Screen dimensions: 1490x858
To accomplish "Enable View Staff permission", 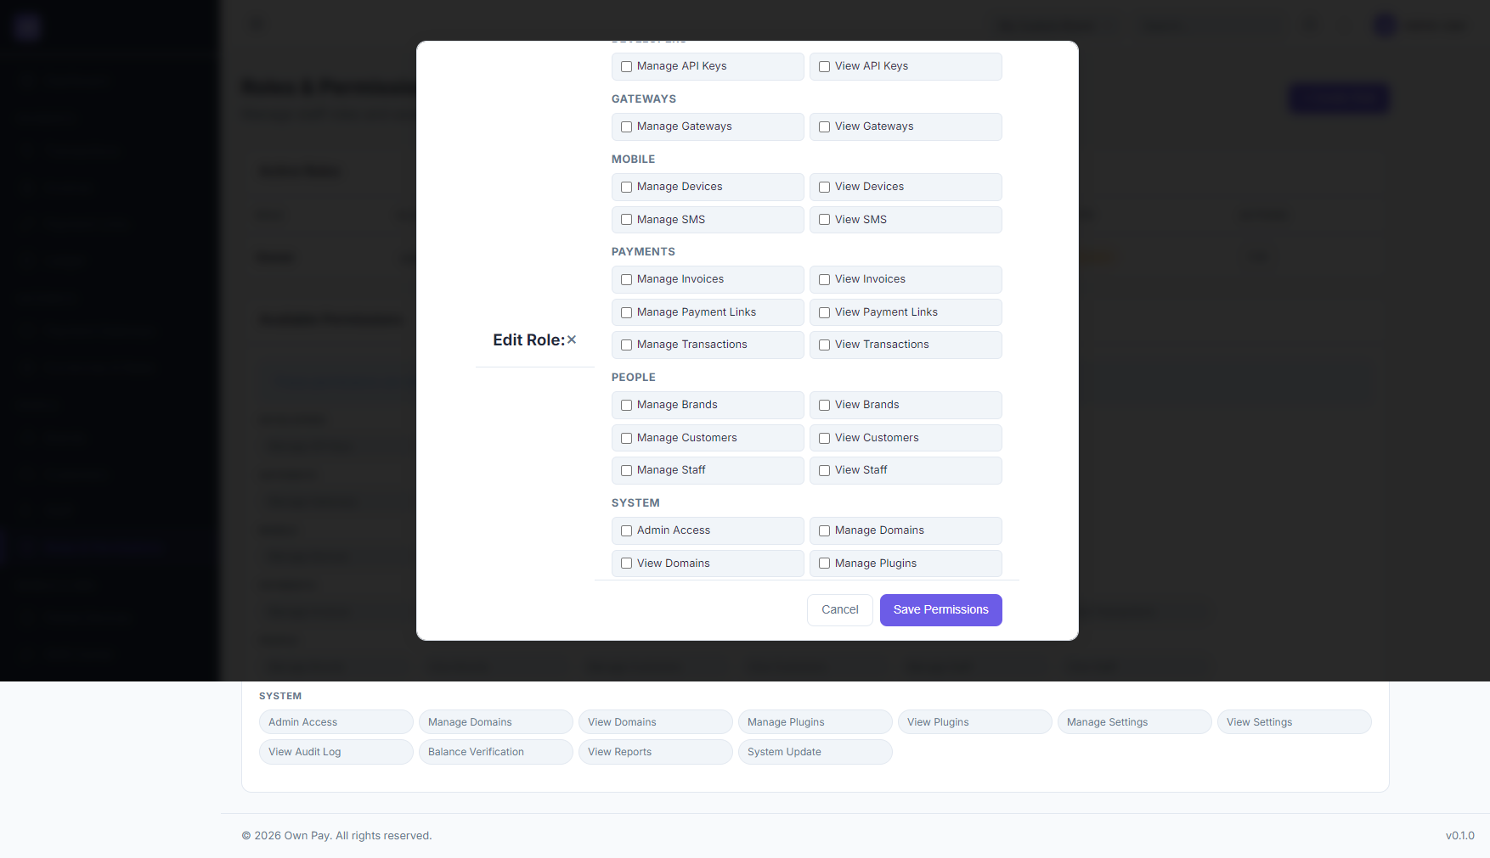I will point(824,470).
